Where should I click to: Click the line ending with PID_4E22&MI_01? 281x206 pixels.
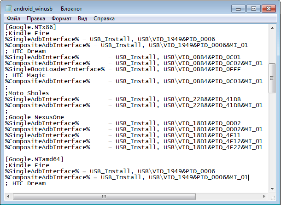click(134, 147)
